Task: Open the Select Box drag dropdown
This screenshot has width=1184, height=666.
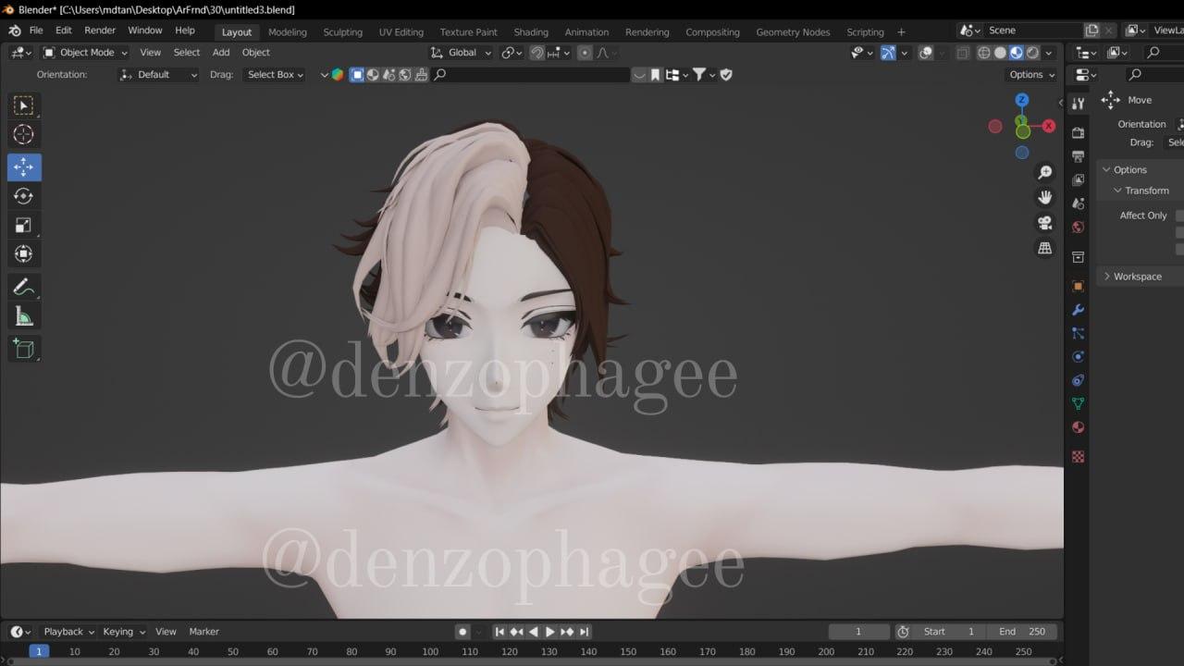Action: click(275, 75)
